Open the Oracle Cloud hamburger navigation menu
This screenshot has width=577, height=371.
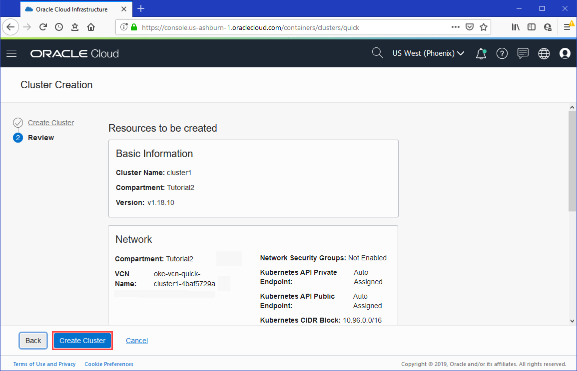coord(12,54)
